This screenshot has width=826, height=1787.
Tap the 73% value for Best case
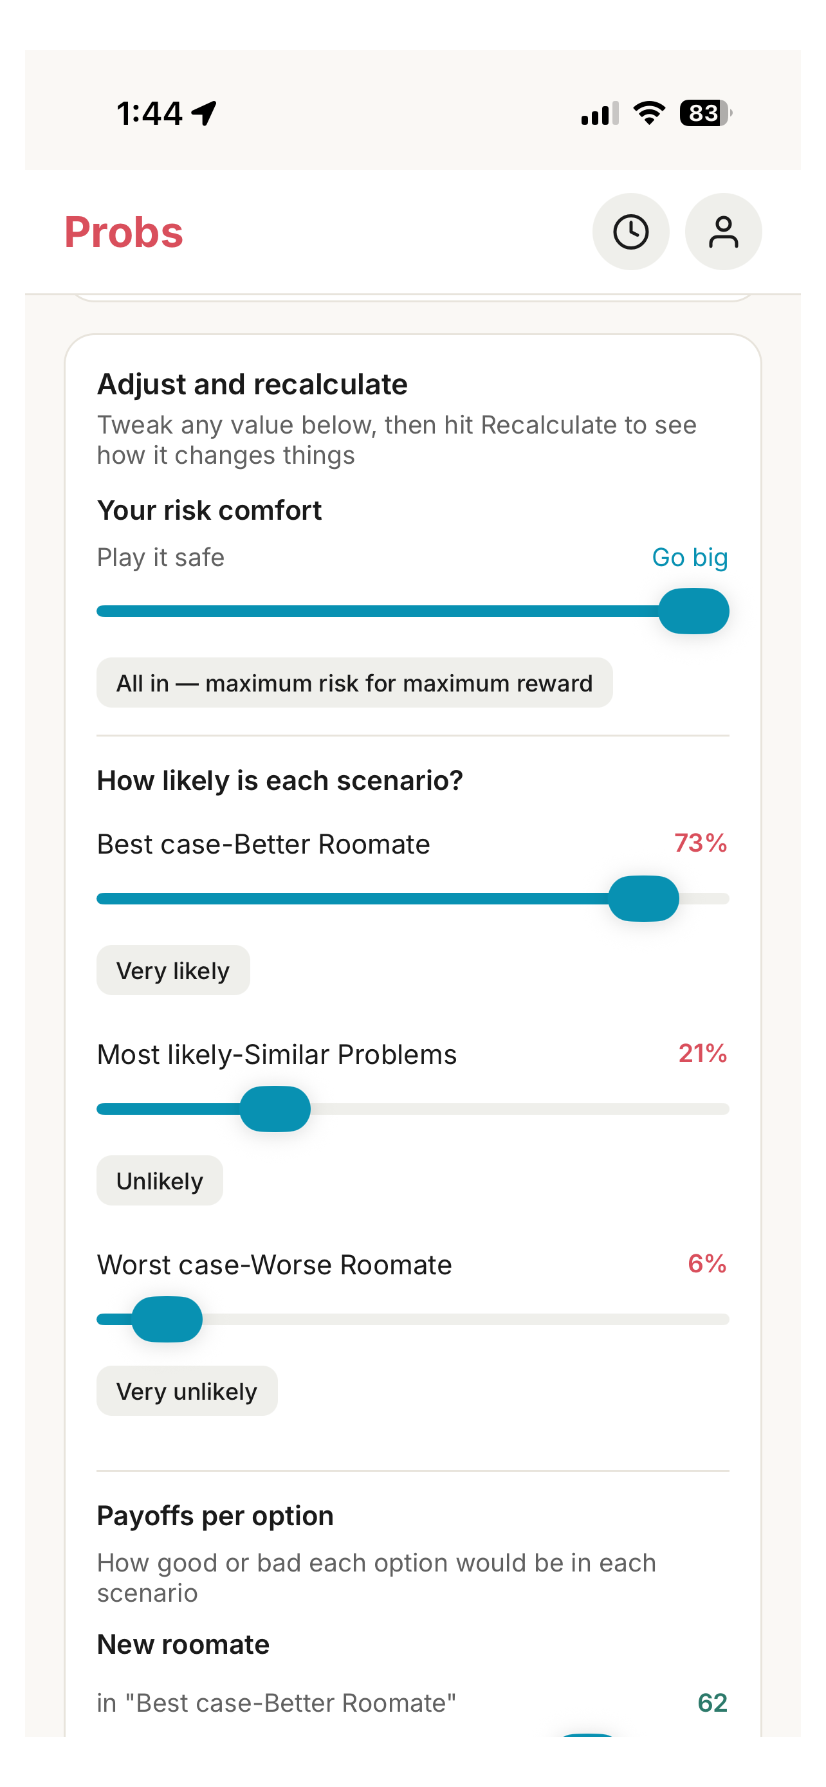click(x=701, y=843)
